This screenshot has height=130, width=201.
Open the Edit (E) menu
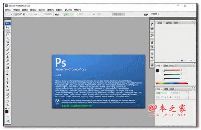[16, 10]
